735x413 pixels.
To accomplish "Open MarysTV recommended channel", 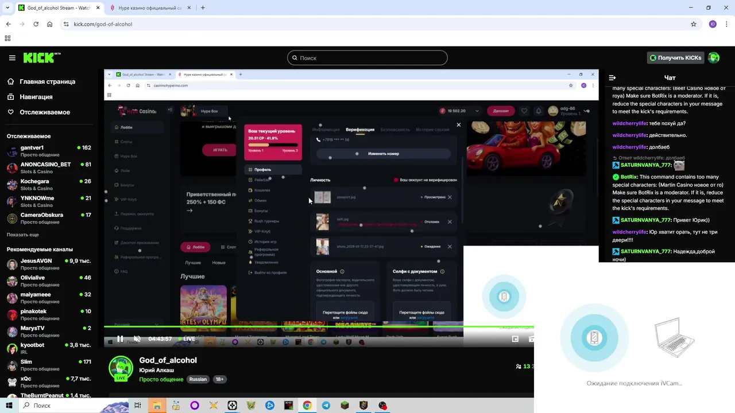I will coord(49,332).
